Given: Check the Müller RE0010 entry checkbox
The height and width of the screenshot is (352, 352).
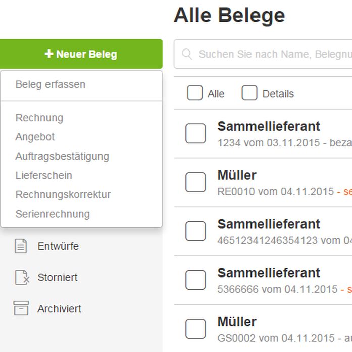Looking at the screenshot, I should click(195, 182).
